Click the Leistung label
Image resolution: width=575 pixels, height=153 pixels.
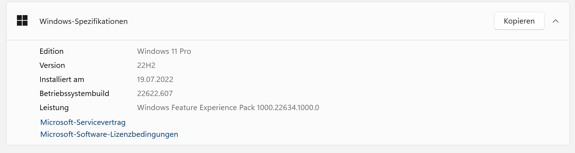[54, 108]
